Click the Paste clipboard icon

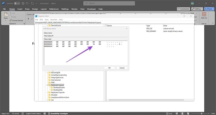(x=6, y=15)
